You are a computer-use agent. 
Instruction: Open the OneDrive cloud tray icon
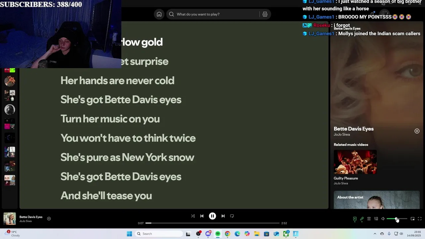(x=382, y=234)
